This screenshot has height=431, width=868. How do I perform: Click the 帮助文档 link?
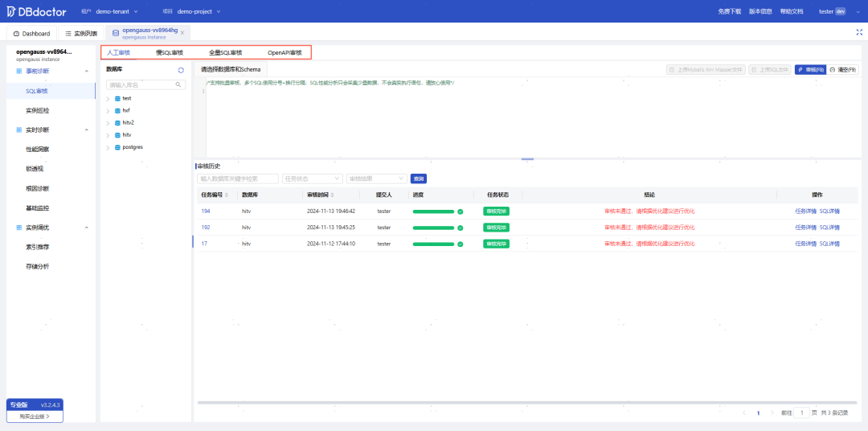tap(791, 11)
